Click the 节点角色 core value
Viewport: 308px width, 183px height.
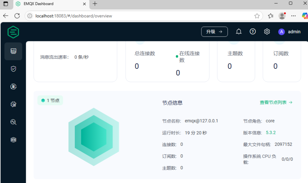coord(270,121)
